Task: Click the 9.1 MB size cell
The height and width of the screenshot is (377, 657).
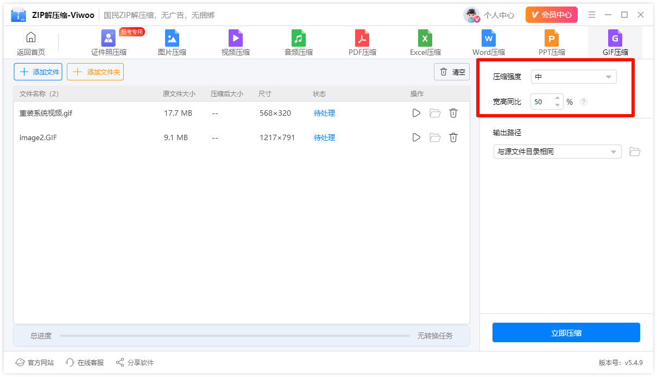Action: [x=176, y=137]
